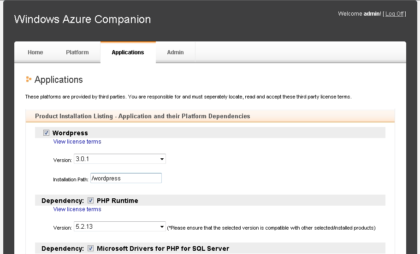This screenshot has height=254, width=420.
Task: Open the Wordpress version 3.0.1 dropdown
Action: (120, 159)
